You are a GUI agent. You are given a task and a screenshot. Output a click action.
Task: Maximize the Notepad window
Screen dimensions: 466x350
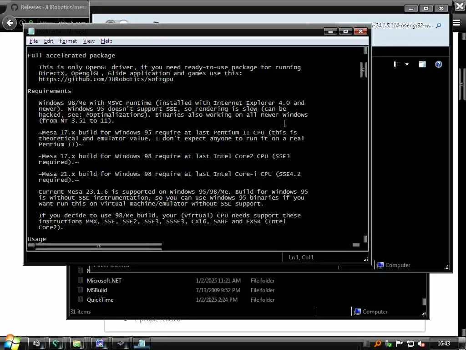(345, 31)
